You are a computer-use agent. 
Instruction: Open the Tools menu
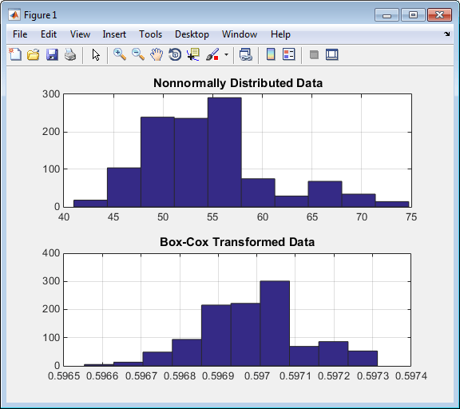150,34
